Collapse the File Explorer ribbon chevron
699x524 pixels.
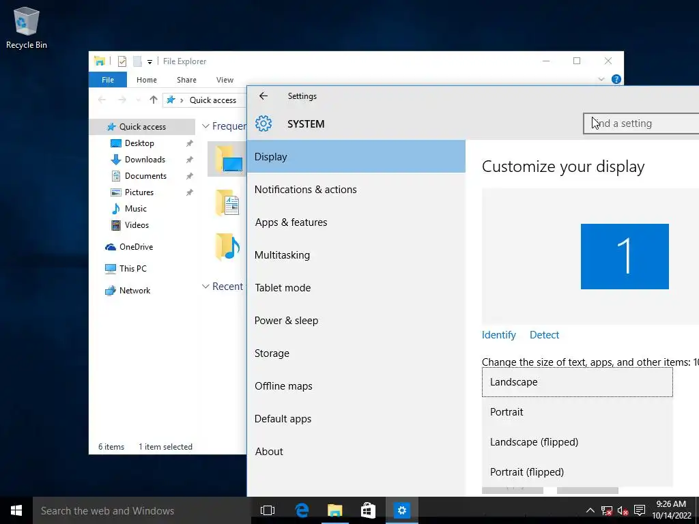tap(601, 79)
